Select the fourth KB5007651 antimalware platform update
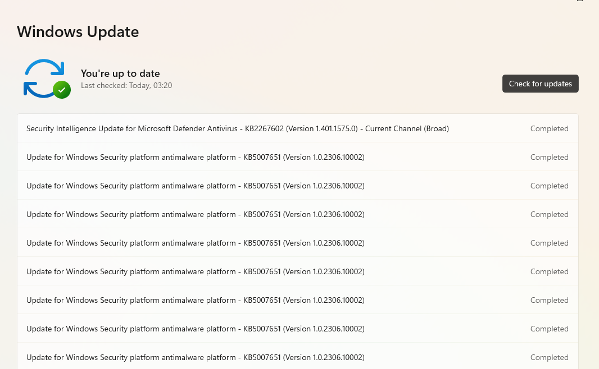 pos(195,243)
